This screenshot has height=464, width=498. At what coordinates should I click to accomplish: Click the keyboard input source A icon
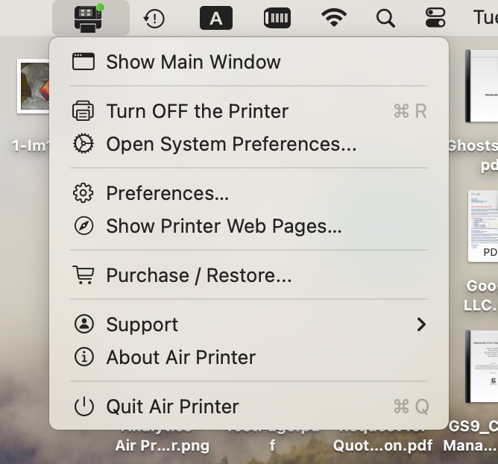[x=216, y=18]
